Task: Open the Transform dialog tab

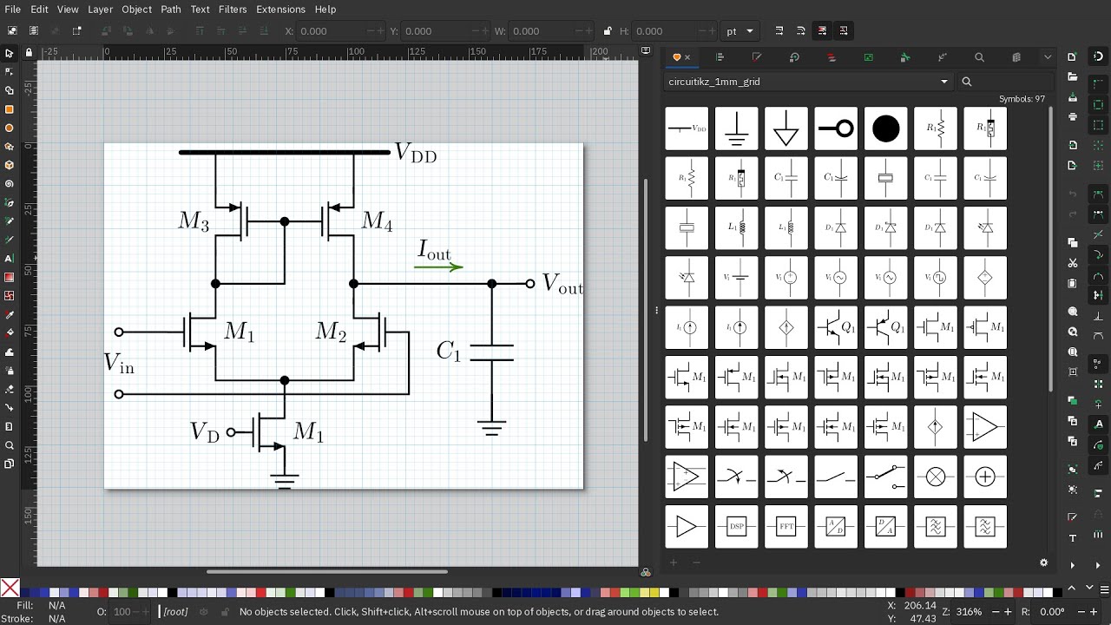Action: pos(794,57)
